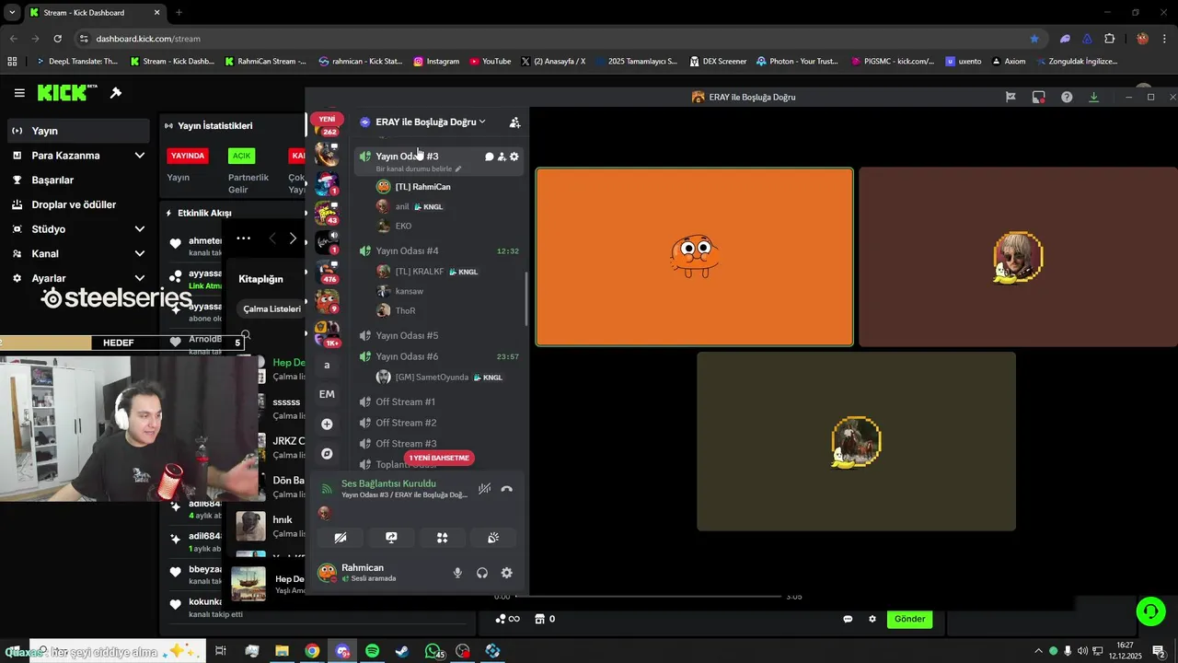Open Discord user settings gear next to Rahmican
The width and height of the screenshot is (1178, 663).
click(507, 573)
